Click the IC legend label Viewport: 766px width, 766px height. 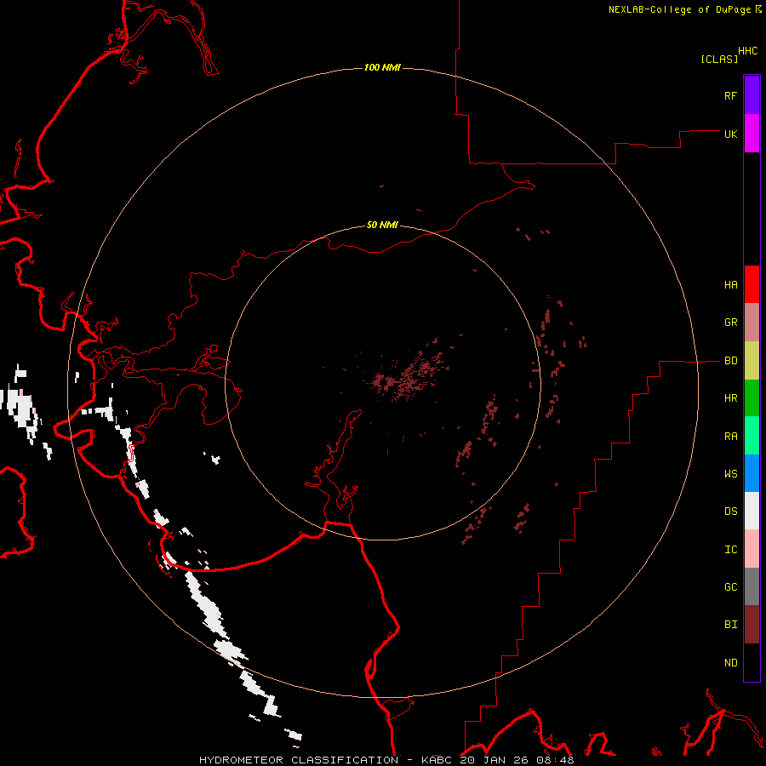point(730,550)
